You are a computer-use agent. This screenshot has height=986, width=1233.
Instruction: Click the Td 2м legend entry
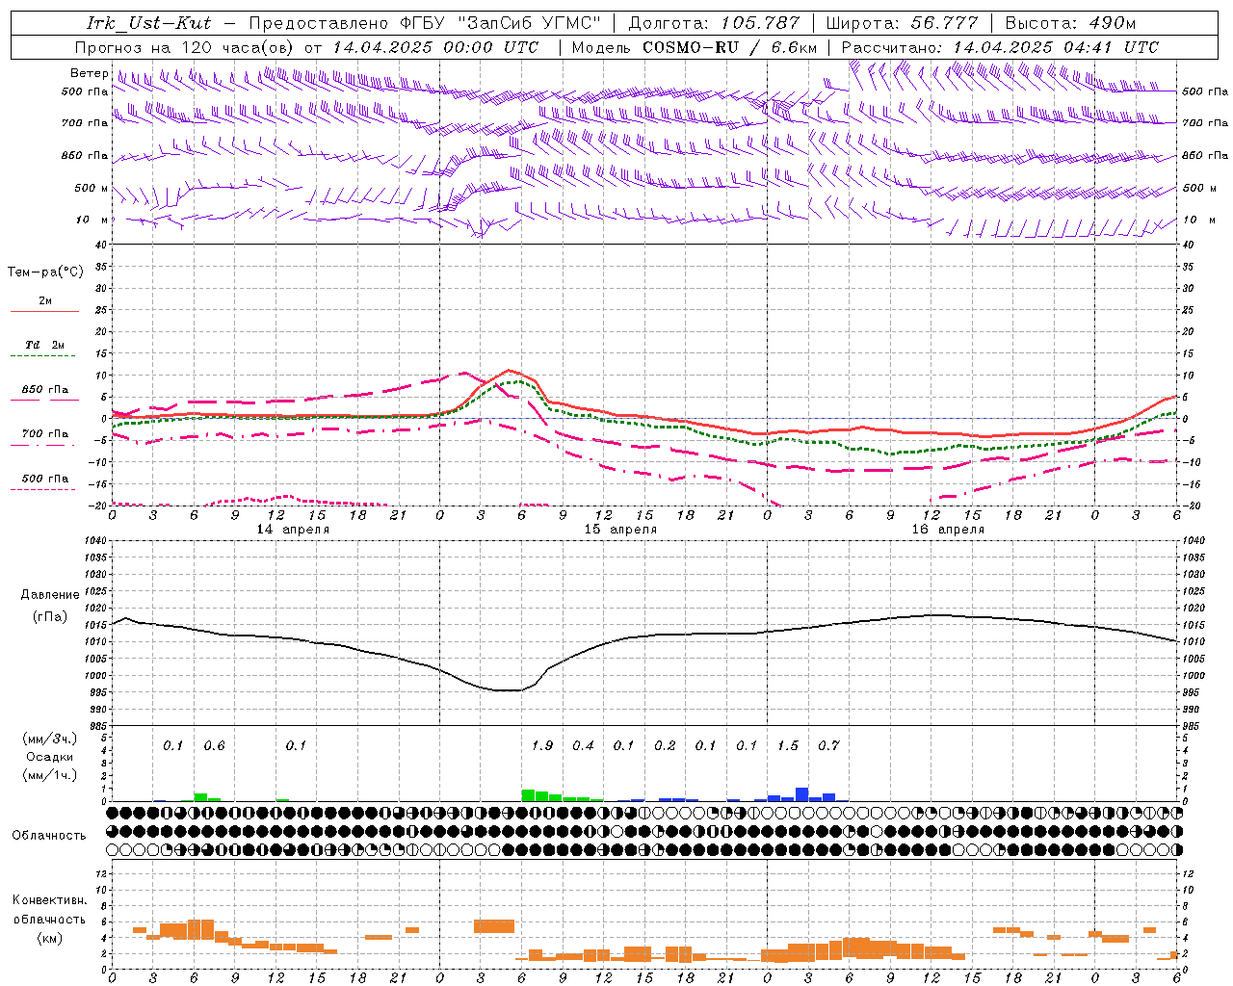[x=45, y=345]
